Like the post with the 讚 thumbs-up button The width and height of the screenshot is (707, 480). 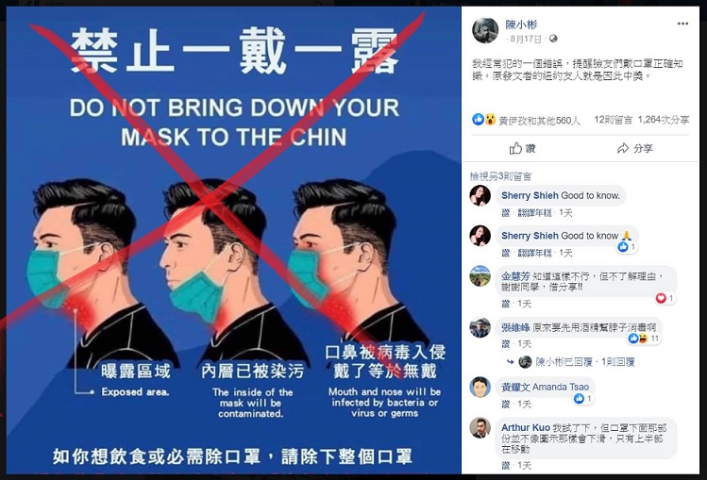522,148
